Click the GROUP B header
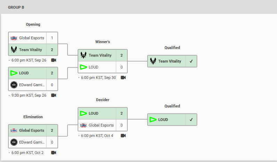 (16, 7)
